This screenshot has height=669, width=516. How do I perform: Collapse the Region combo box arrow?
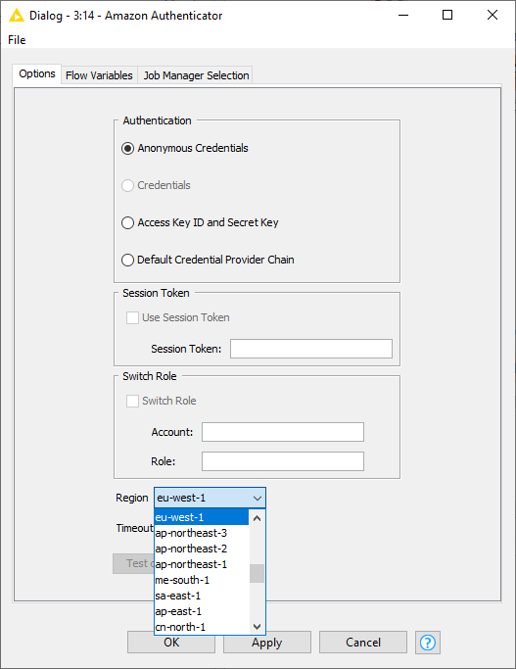(258, 498)
